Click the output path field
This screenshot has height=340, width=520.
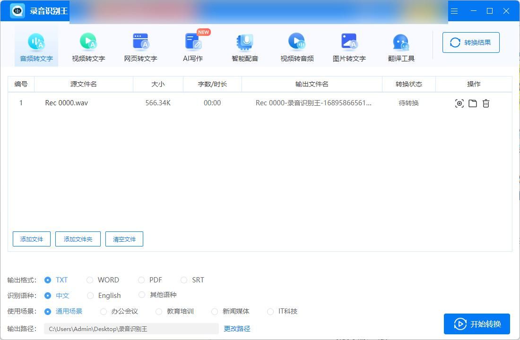coord(131,329)
